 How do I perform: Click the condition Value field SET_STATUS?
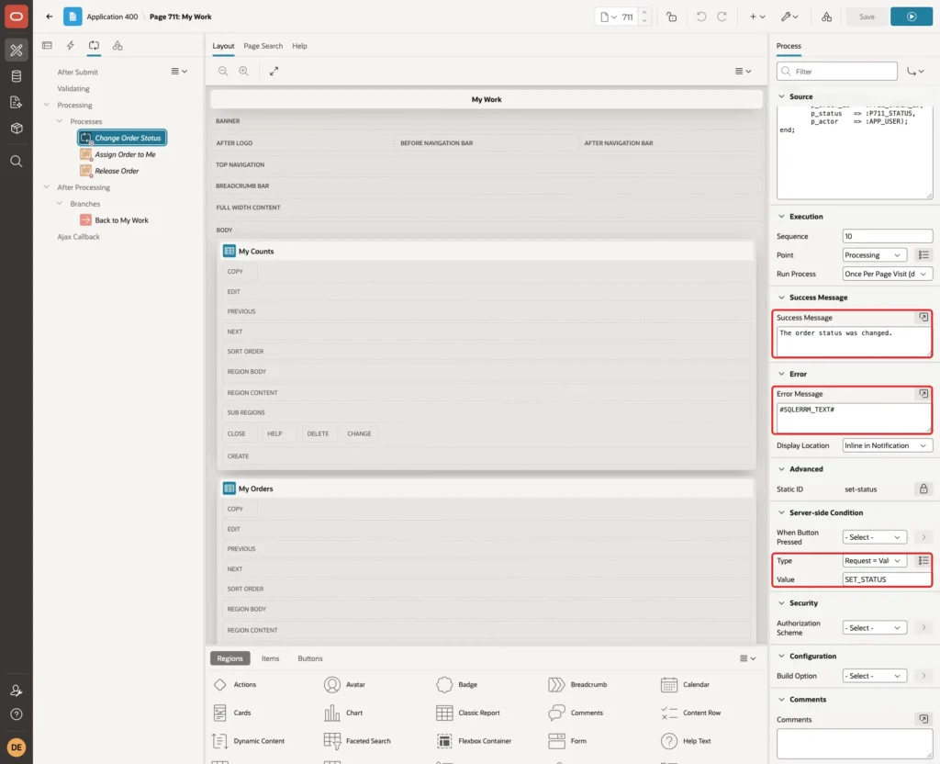tap(888, 579)
